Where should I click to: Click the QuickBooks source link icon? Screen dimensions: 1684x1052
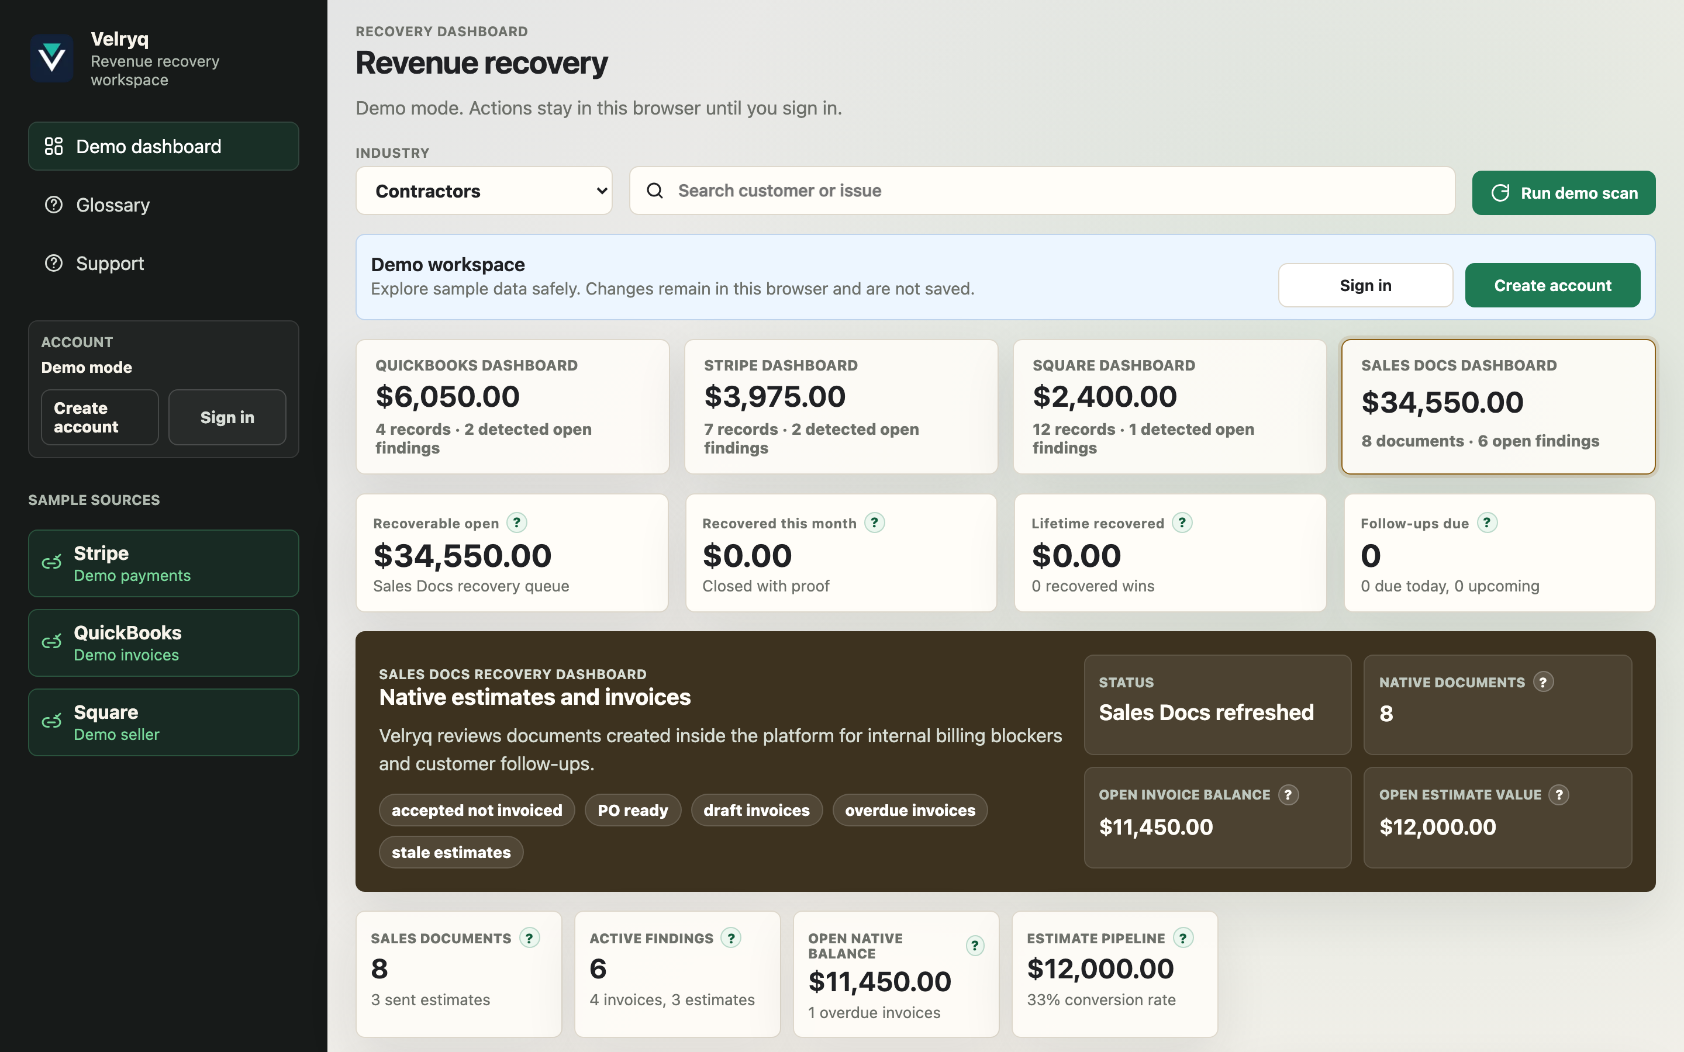click(51, 642)
